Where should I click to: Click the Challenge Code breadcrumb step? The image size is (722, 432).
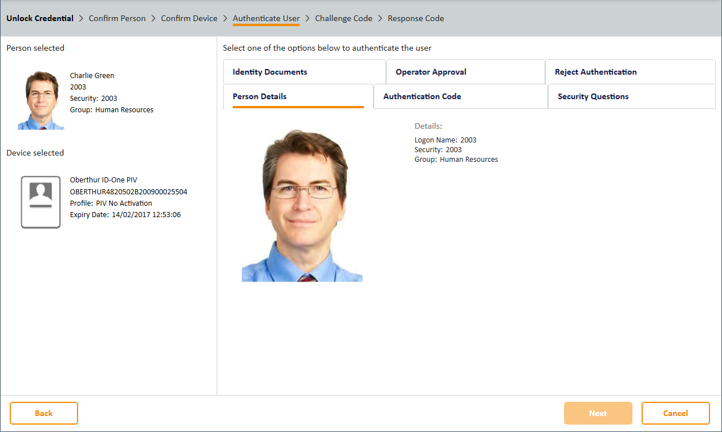(343, 18)
